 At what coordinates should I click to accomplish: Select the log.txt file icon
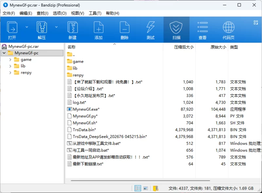pos(69,102)
